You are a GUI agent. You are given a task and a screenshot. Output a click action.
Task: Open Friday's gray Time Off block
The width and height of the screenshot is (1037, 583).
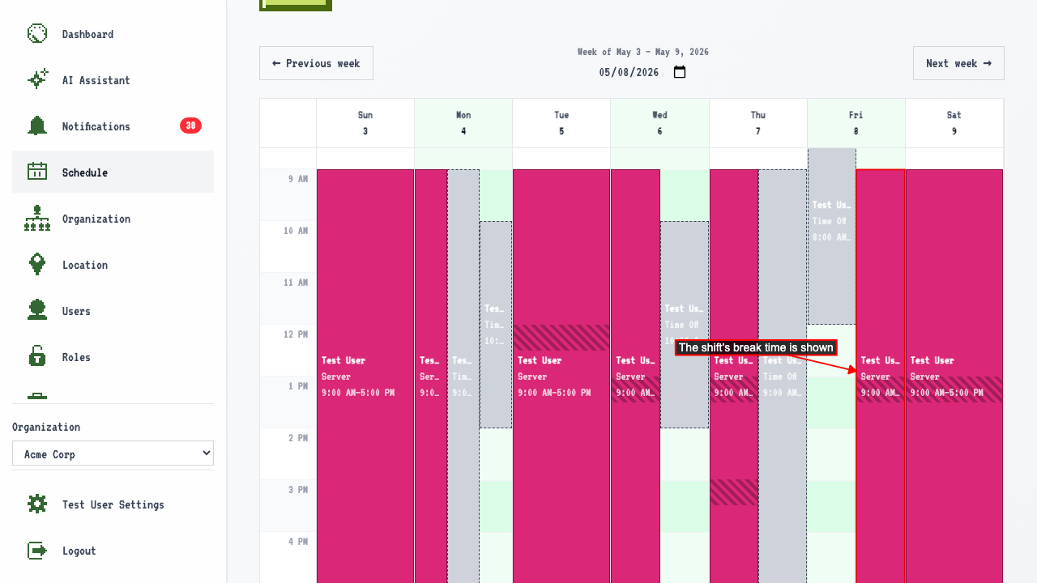(x=832, y=236)
